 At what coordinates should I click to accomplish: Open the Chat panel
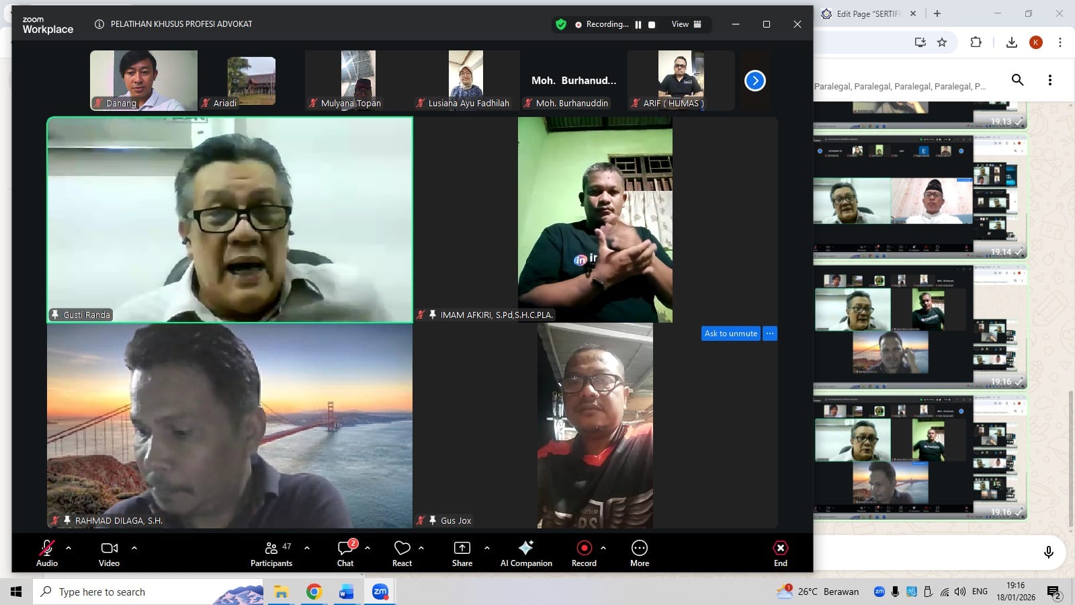(x=345, y=553)
